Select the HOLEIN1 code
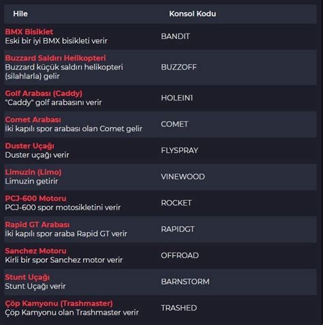323x325 pixels. 177,98
